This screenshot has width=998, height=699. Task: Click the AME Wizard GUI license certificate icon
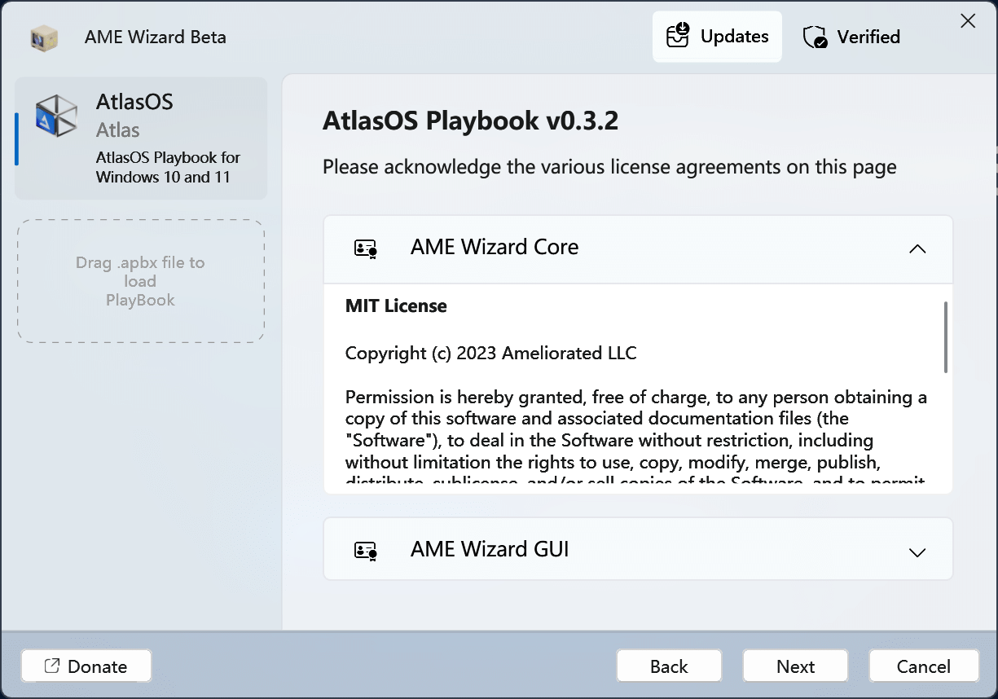pyautogui.click(x=366, y=551)
